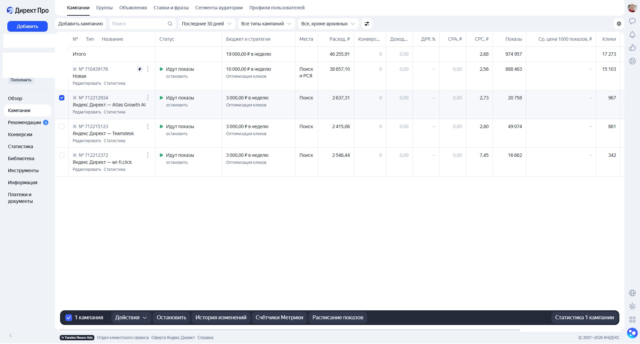Sort by the 'Расход, ₽' column header

point(340,39)
